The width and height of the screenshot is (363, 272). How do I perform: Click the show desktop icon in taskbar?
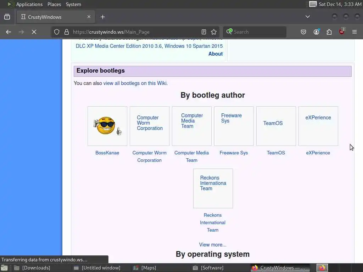(4, 268)
